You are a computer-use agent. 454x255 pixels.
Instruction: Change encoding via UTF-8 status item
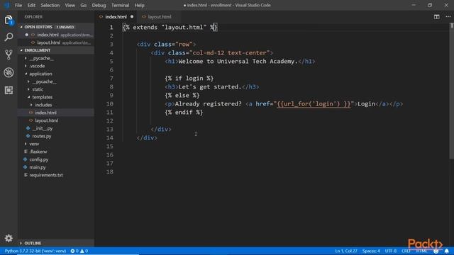[x=391, y=251]
